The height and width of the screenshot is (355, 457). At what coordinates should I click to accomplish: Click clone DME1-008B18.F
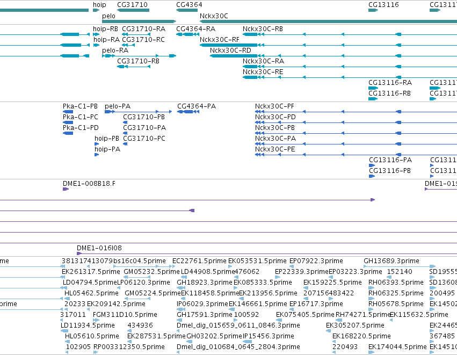tap(89, 184)
